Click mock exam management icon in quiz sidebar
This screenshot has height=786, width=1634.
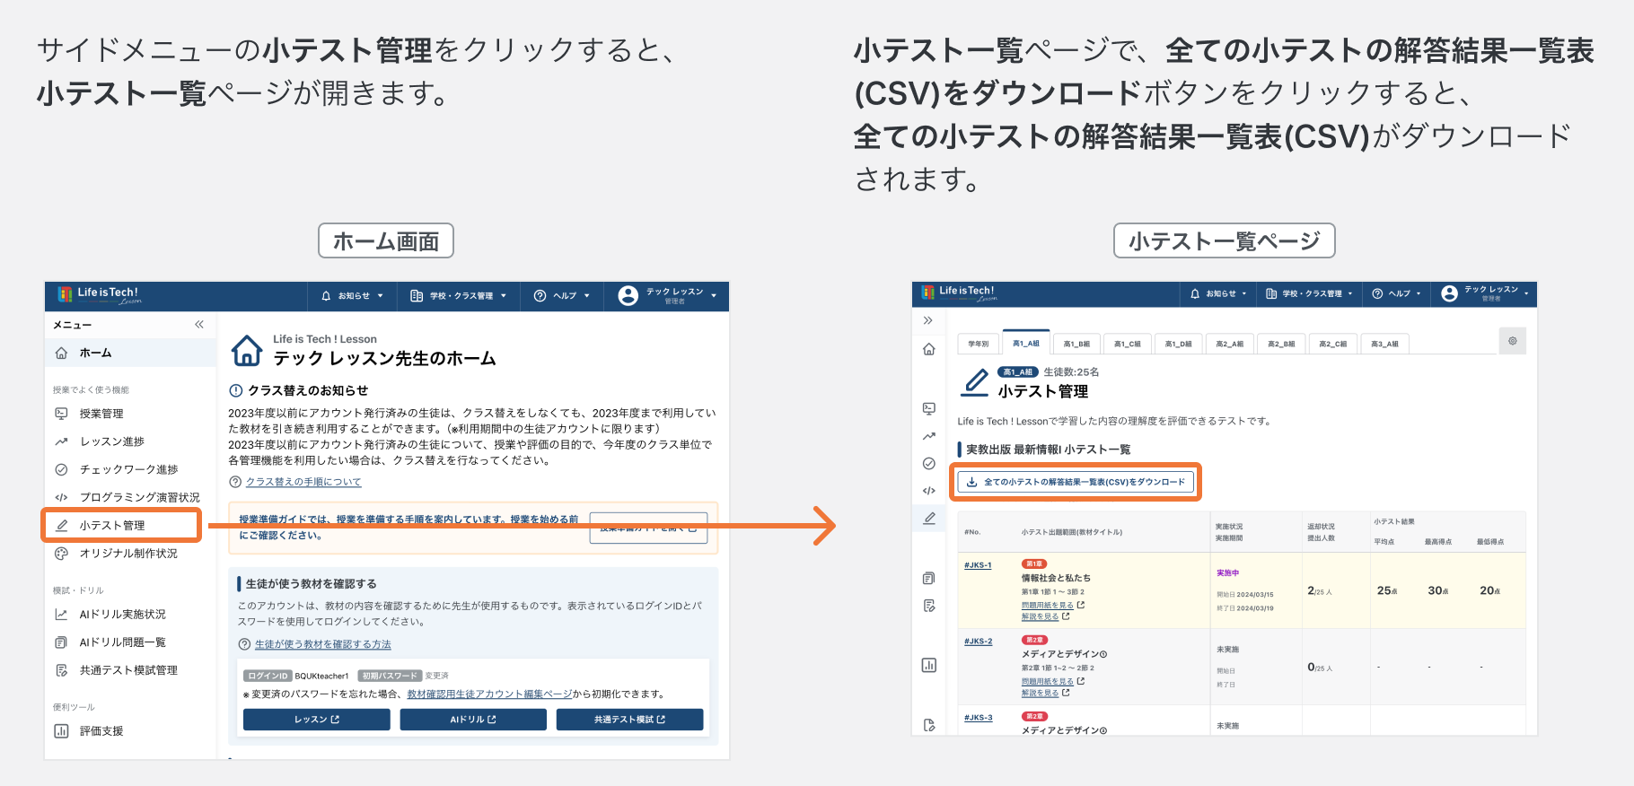[929, 606]
